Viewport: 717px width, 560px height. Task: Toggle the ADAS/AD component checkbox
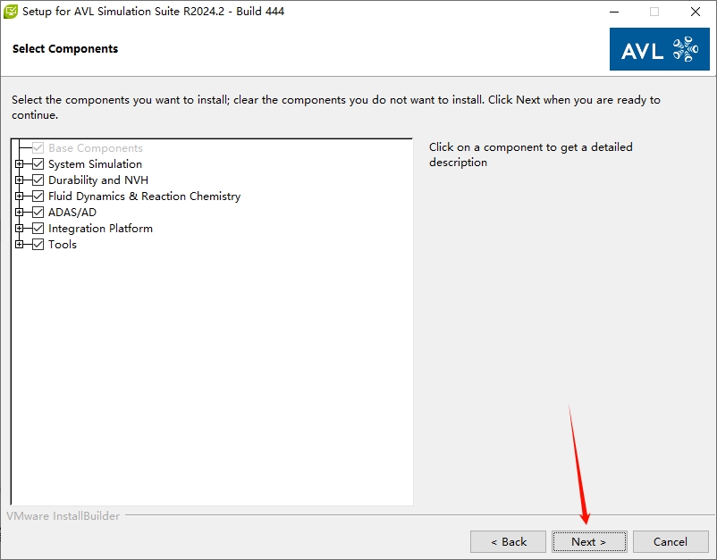point(38,213)
